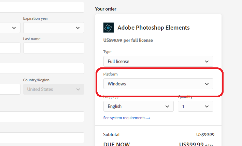Click the disabled Country/Region United States dropdown
Viewport: 242px width, 146px height.
pyautogui.click(x=54, y=89)
